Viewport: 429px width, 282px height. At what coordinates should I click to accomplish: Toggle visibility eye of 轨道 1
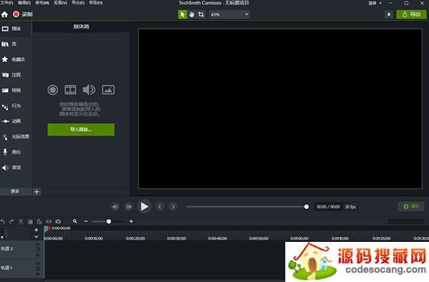pos(37,263)
